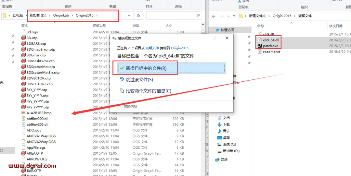The image size is (351, 176).
Task: Select A1A2B1B2.bmp image file icon
Action: click(23, 113)
